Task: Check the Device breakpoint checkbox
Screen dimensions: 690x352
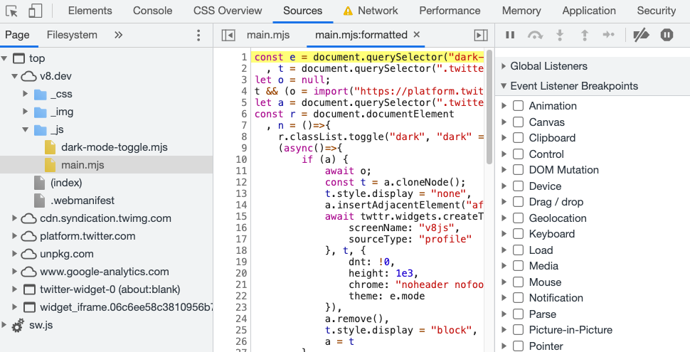Action: coord(519,186)
